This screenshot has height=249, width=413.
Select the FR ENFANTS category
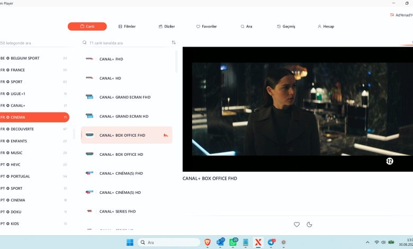[34, 141]
